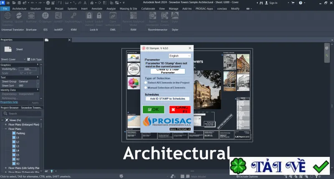This screenshot has width=334, height=179.
Task: Expand Floor Plans (Enlarged Plan) tree node
Action: [5, 124]
